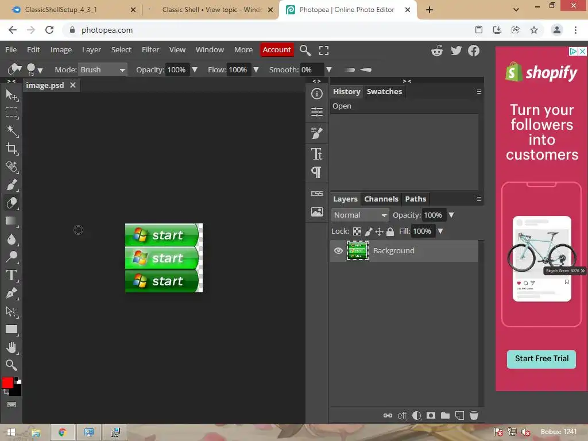Select the Magic Wand tool
The height and width of the screenshot is (441, 588).
(x=11, y=130)
